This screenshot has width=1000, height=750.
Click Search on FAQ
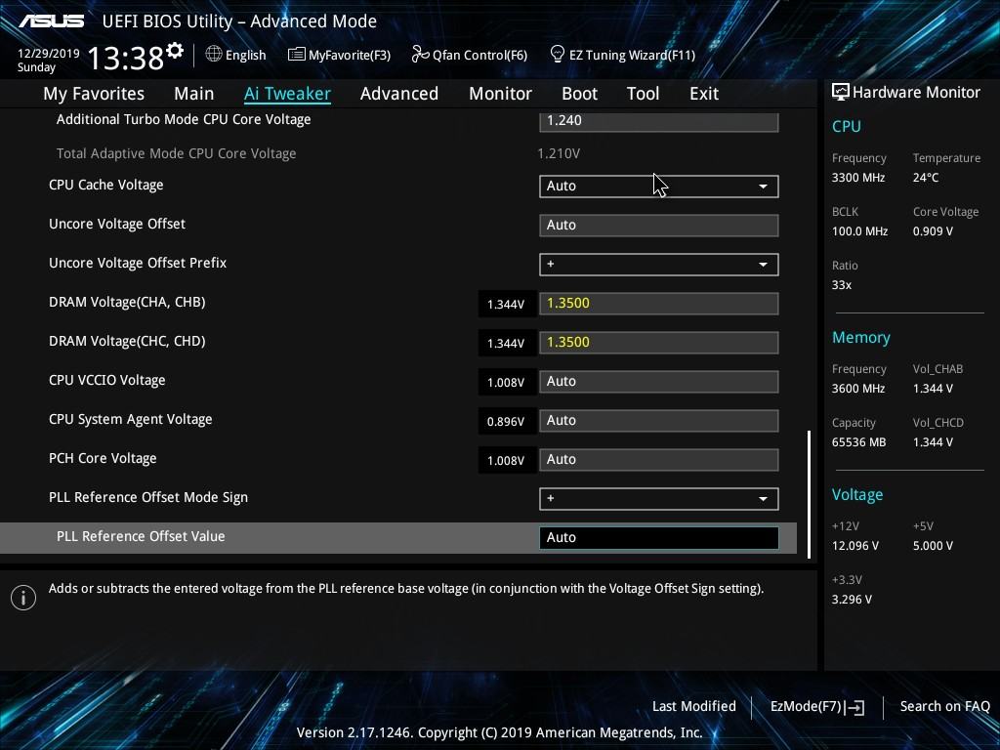(x=944, y=706)
